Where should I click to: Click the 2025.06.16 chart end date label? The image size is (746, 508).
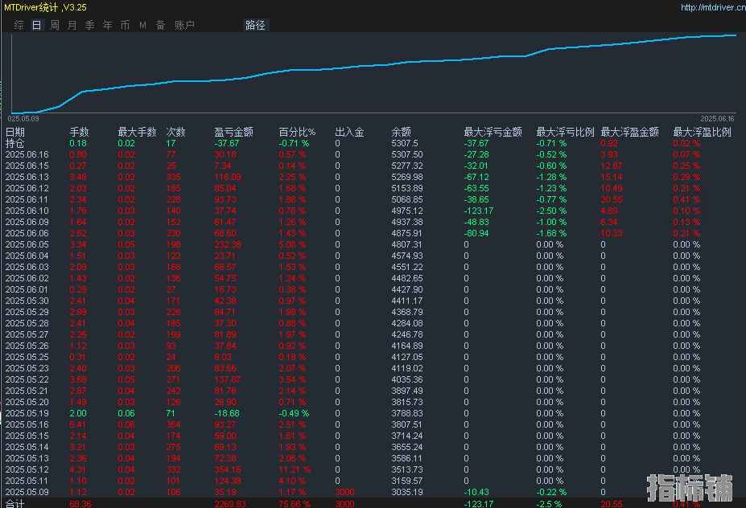pos(717,119)
